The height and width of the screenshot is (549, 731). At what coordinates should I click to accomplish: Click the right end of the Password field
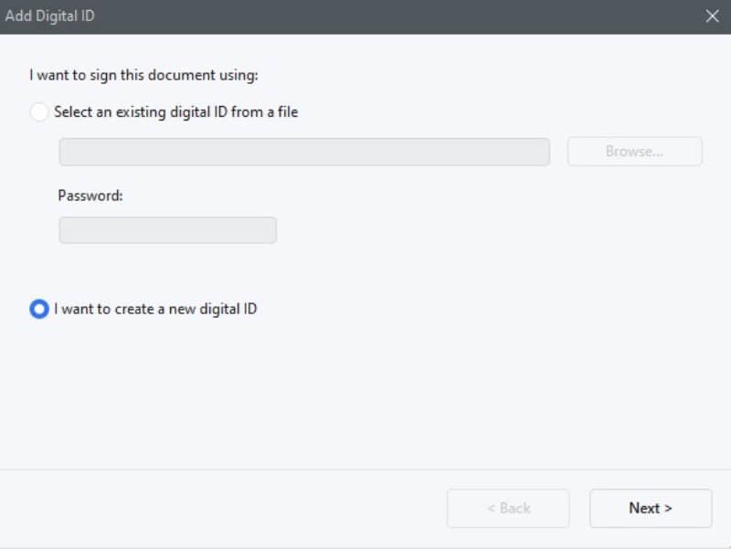[x=268, y=230]
